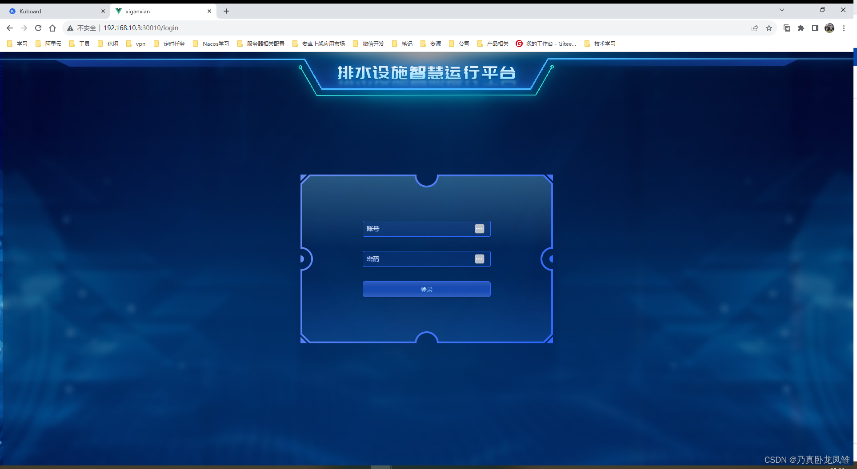
Task: Open the Nacos学习 bookmark folder
Action: pyautogui.click(x=211, y=44)
